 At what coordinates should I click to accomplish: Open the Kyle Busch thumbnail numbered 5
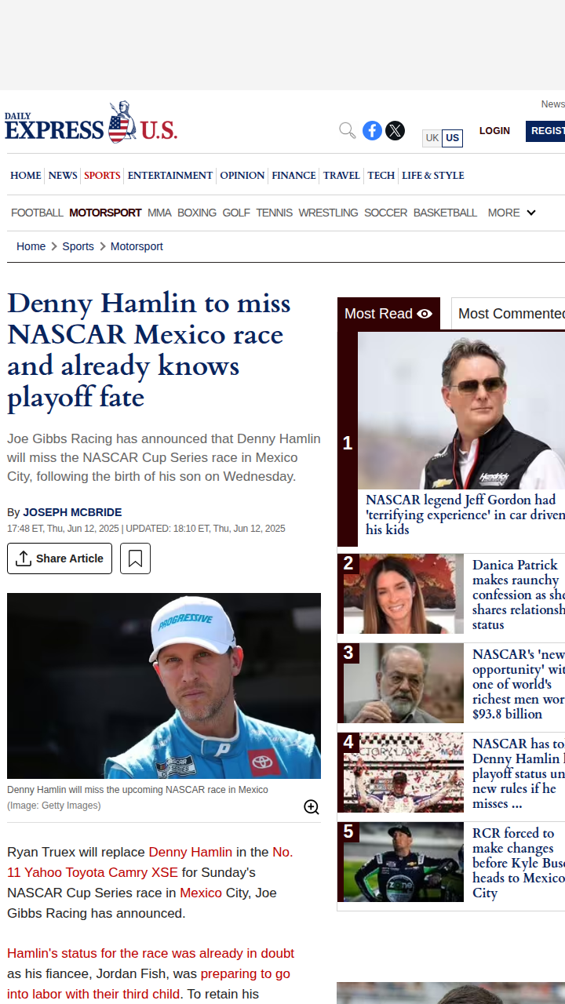tap(403, 862)
